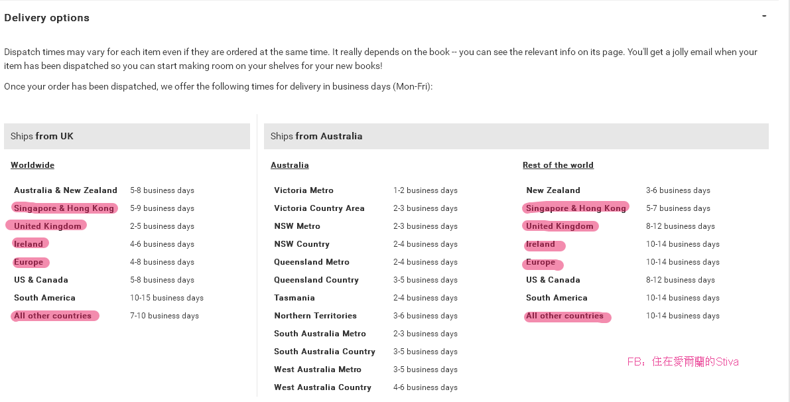Image resolution: width=790 pixels, height=402 pixels.
Task: Click Northern Territories row label
Action: pos(315,316)
